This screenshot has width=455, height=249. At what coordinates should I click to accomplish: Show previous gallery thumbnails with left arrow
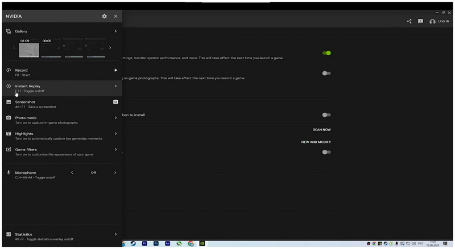tap(14, 48)
